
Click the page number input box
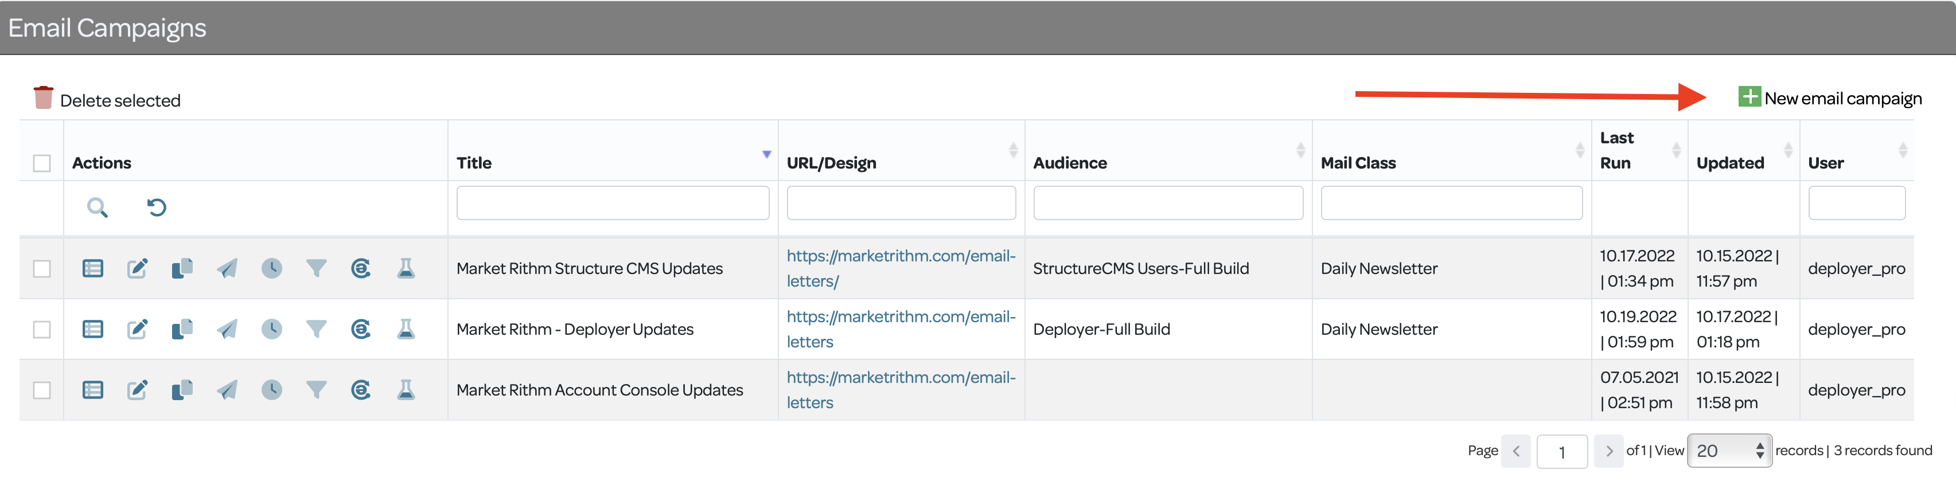point(1562,452)
